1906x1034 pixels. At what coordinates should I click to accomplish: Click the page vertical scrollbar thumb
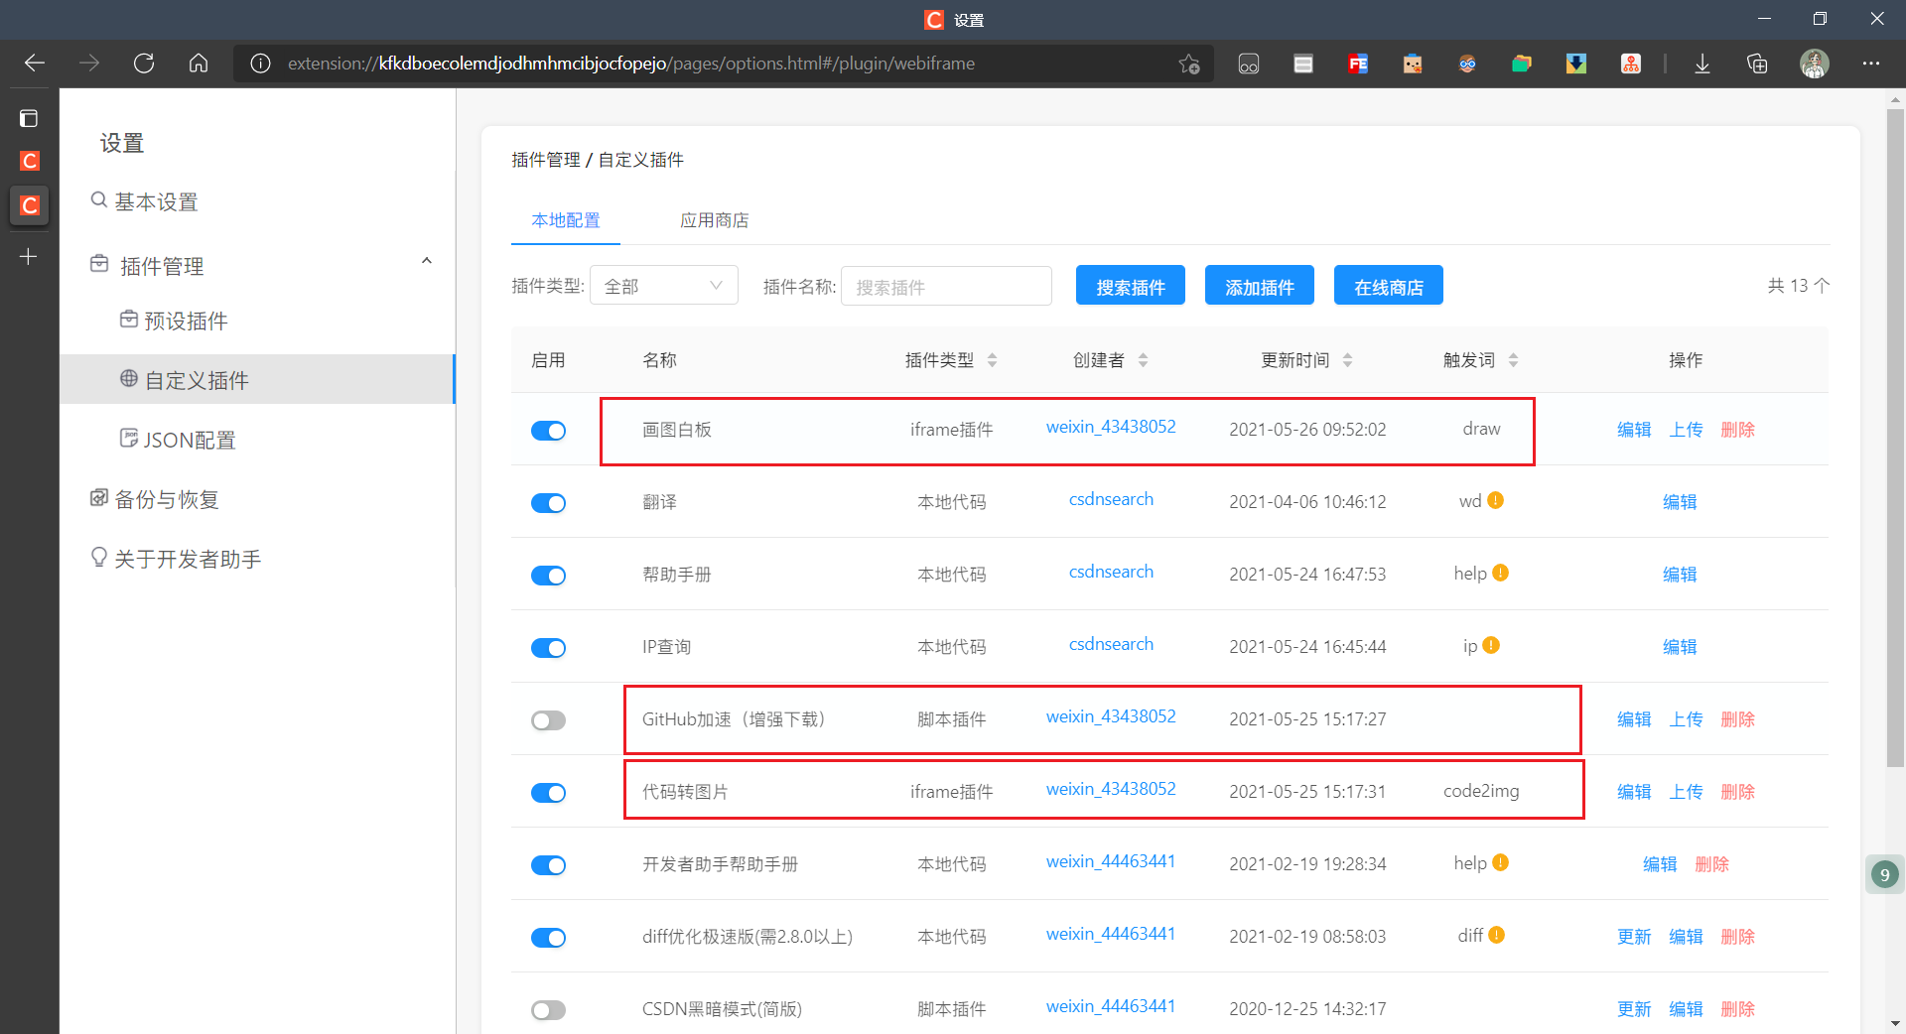coord(1895,437)
